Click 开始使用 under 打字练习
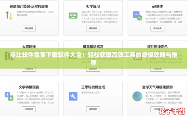This screenshot has width=187, height=117. [x=93, y=29]
